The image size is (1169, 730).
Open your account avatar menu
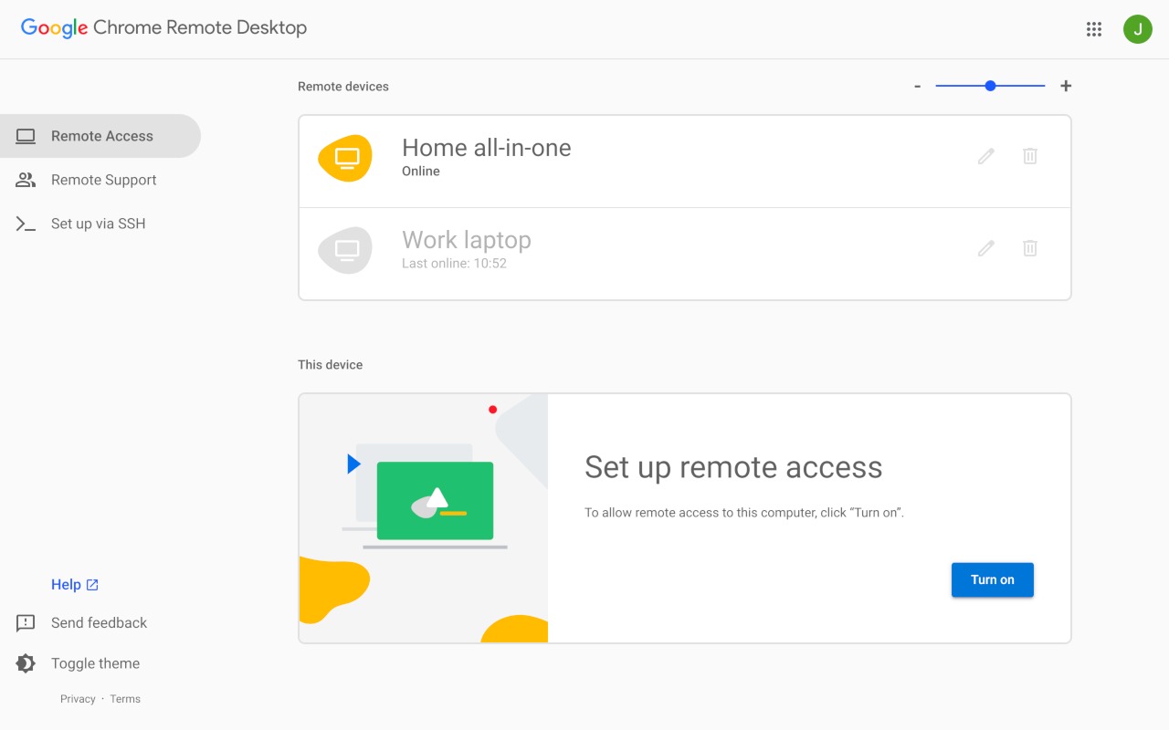(x=1137, y=28)
